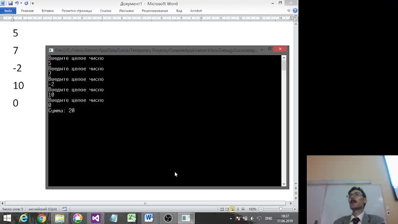398x224 pixels.
Task: Click the console scrollbar thumb
Action: point(284,65)
